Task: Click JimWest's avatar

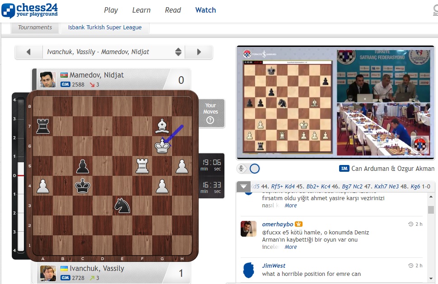Action: click(248, 270)
